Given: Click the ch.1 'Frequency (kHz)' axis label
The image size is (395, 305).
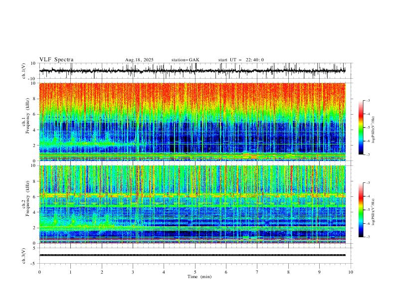Looking at the screenshot, I should tap(27, 116).
